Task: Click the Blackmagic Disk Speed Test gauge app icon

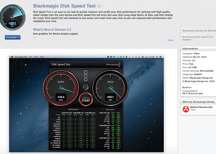Action: coord(13,17)
